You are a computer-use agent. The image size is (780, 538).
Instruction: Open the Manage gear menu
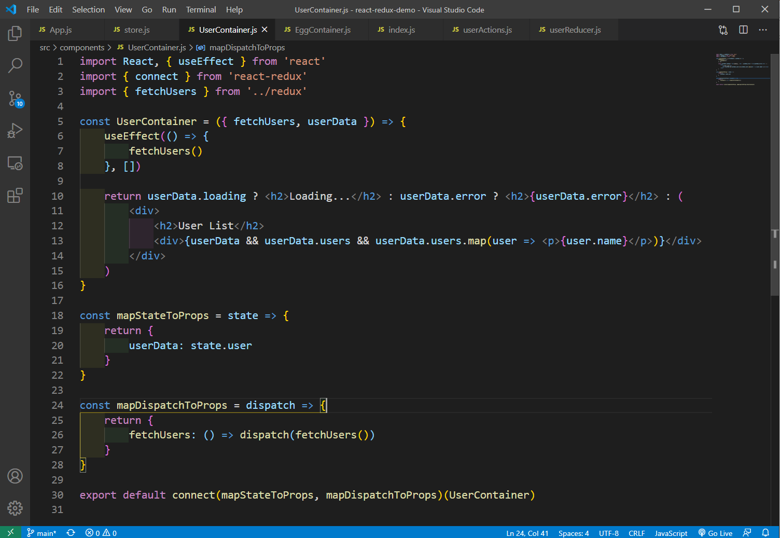click(x=15, y=508)
